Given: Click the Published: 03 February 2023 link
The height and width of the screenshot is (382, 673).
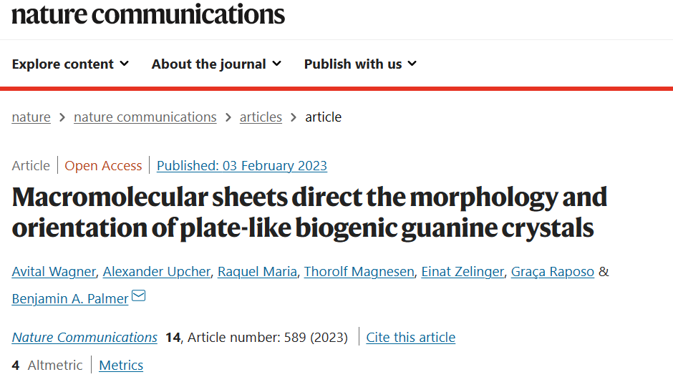Looking at the screenshot, I should [242, 165].
